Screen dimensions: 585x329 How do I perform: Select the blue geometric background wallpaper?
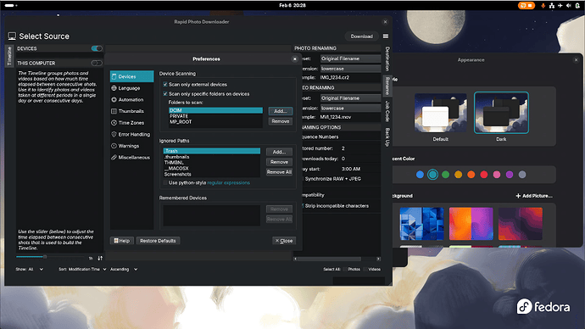tap(421, 224)
